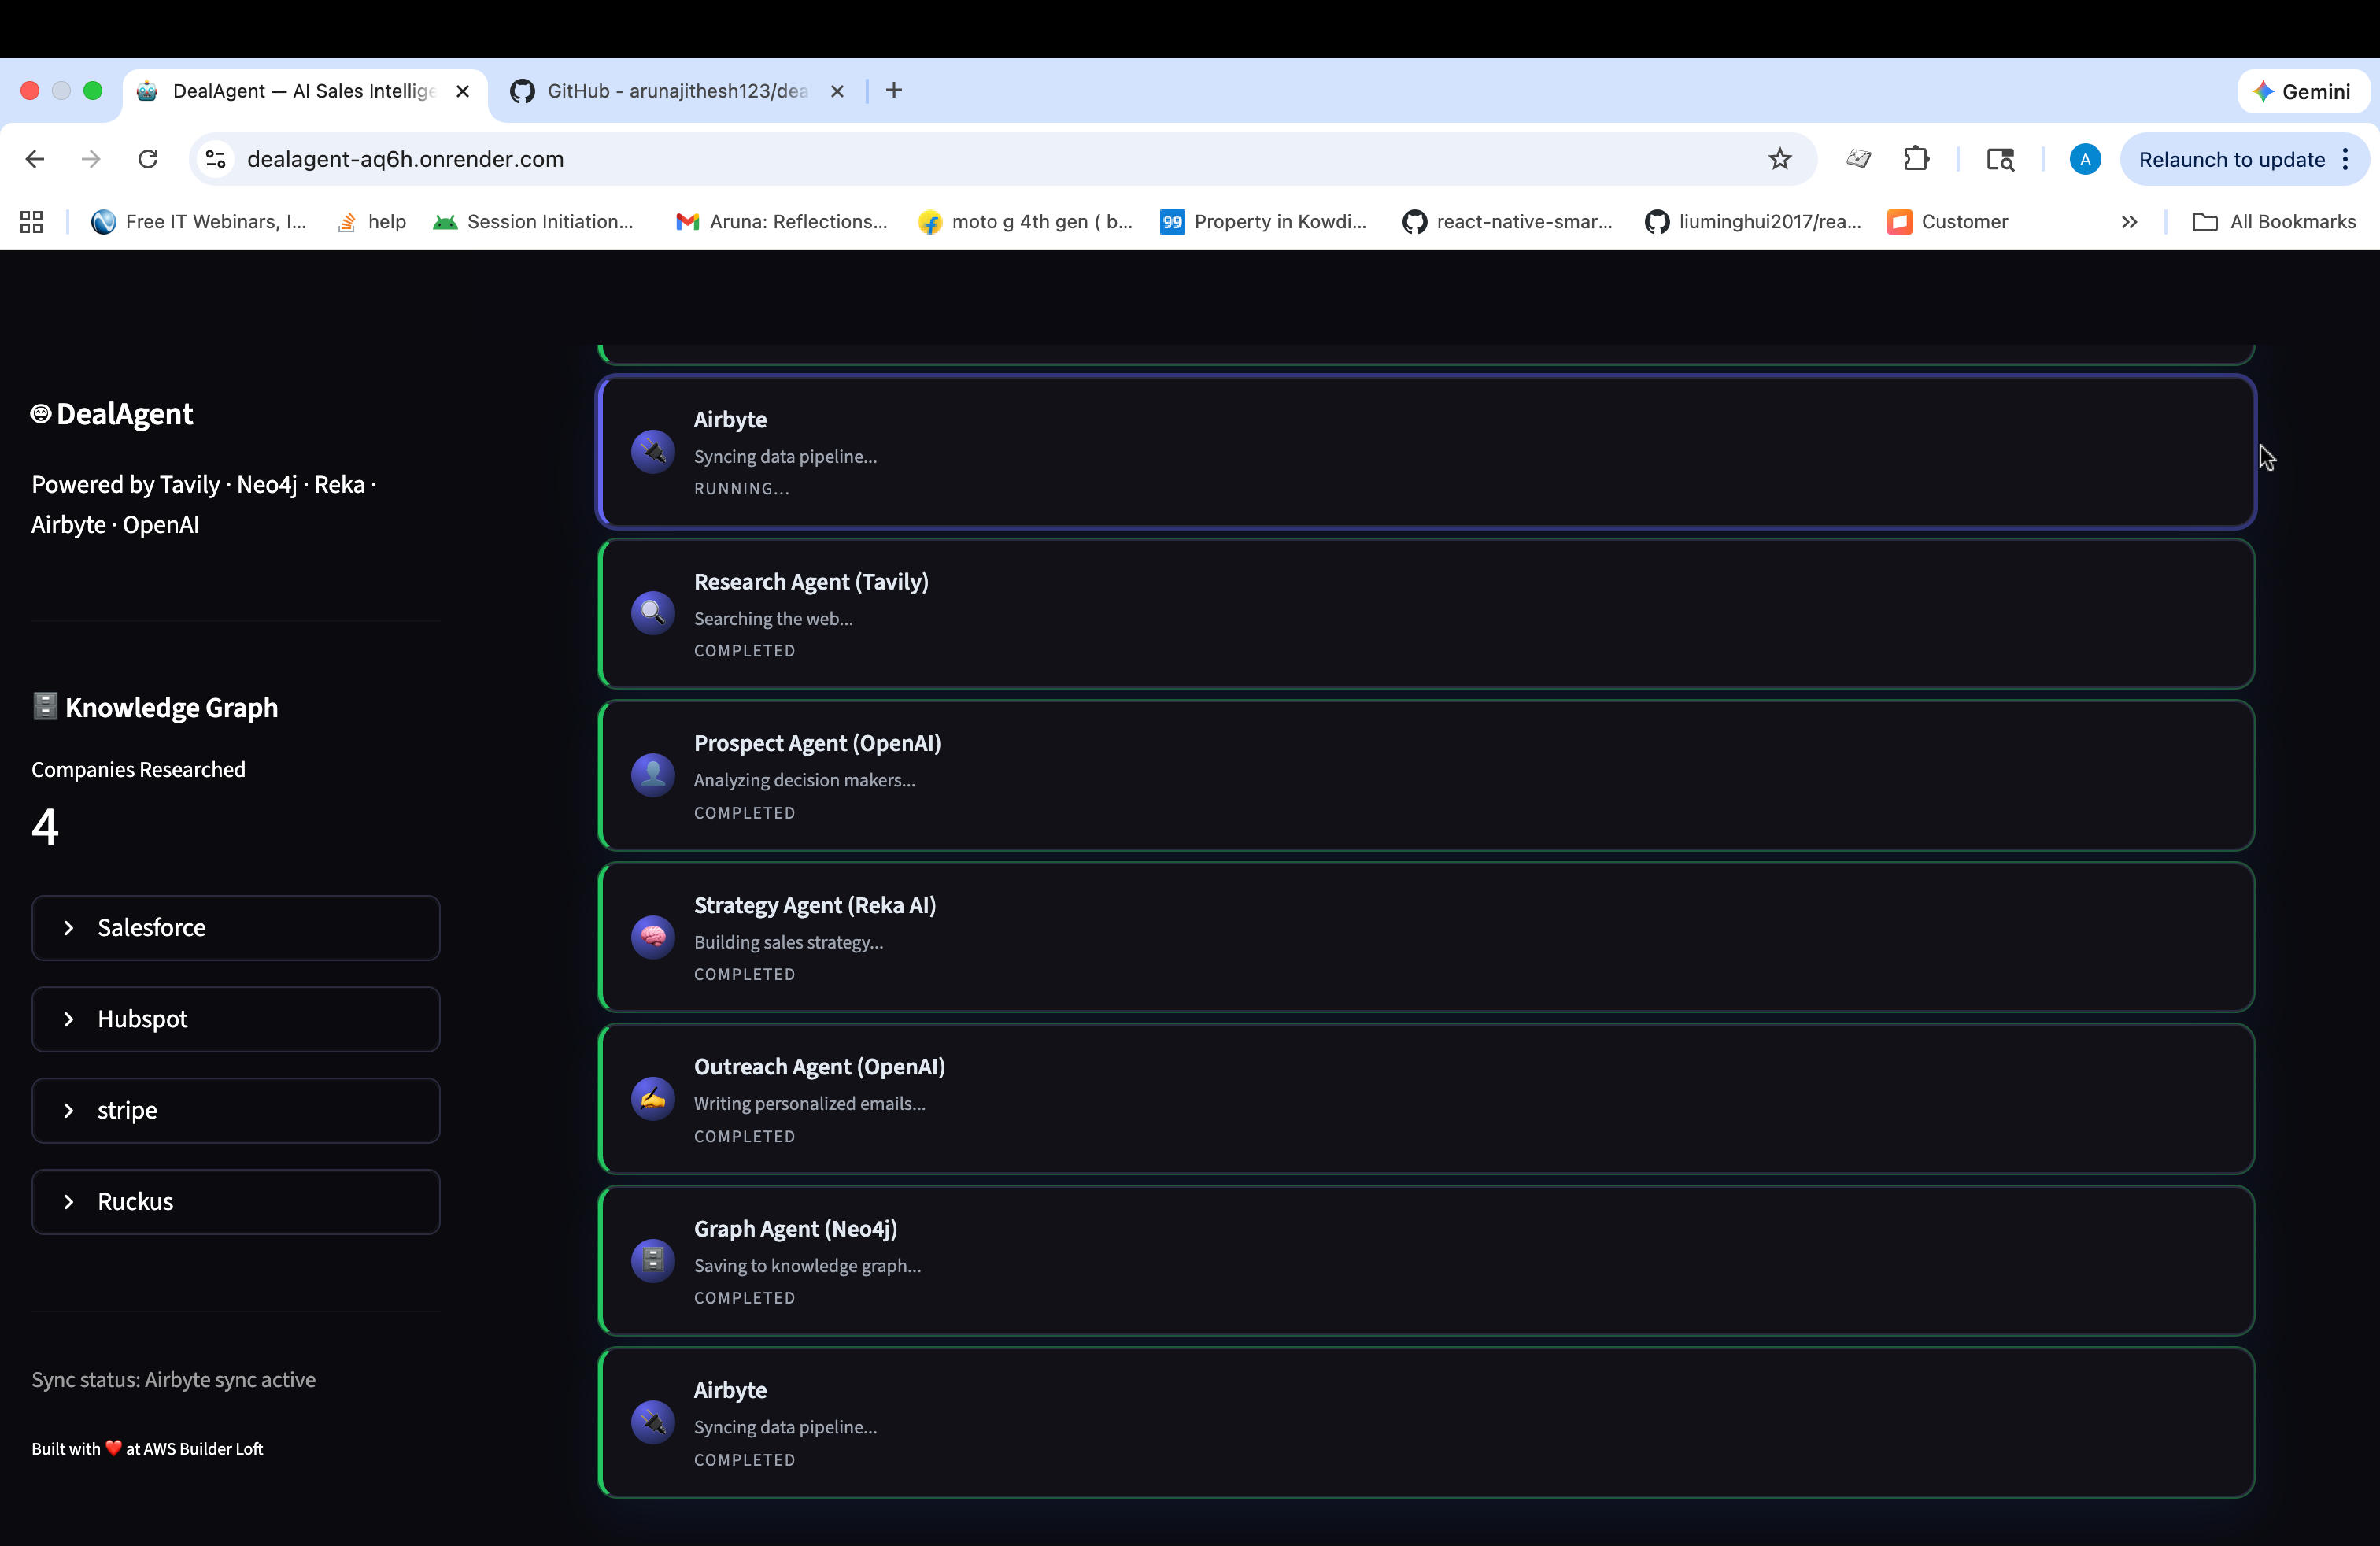
Task: Click the Prospect Agent person icon
Action: click(x=652, y=775)
